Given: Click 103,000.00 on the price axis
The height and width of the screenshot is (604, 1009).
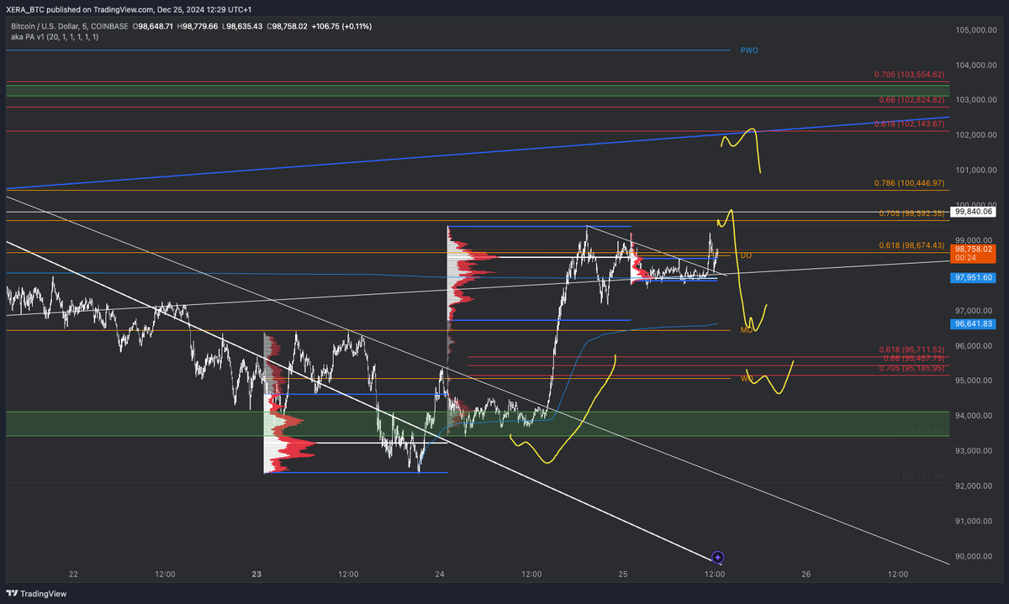Looking at the screenshot, I should [x=976, y=100].
